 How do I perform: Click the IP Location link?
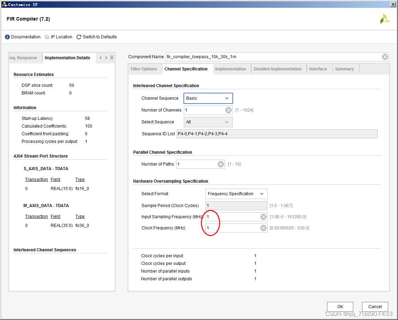[61, 37]
